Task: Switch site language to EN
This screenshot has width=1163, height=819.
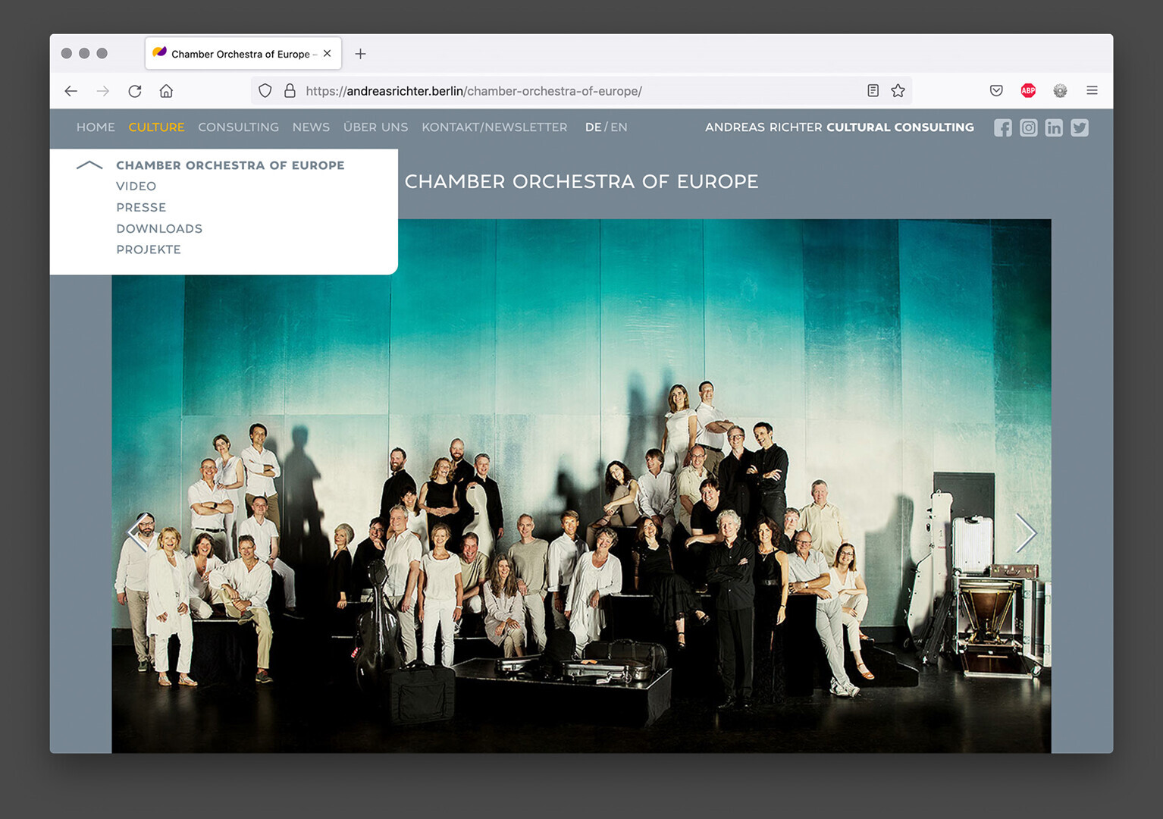Action: 619,127
